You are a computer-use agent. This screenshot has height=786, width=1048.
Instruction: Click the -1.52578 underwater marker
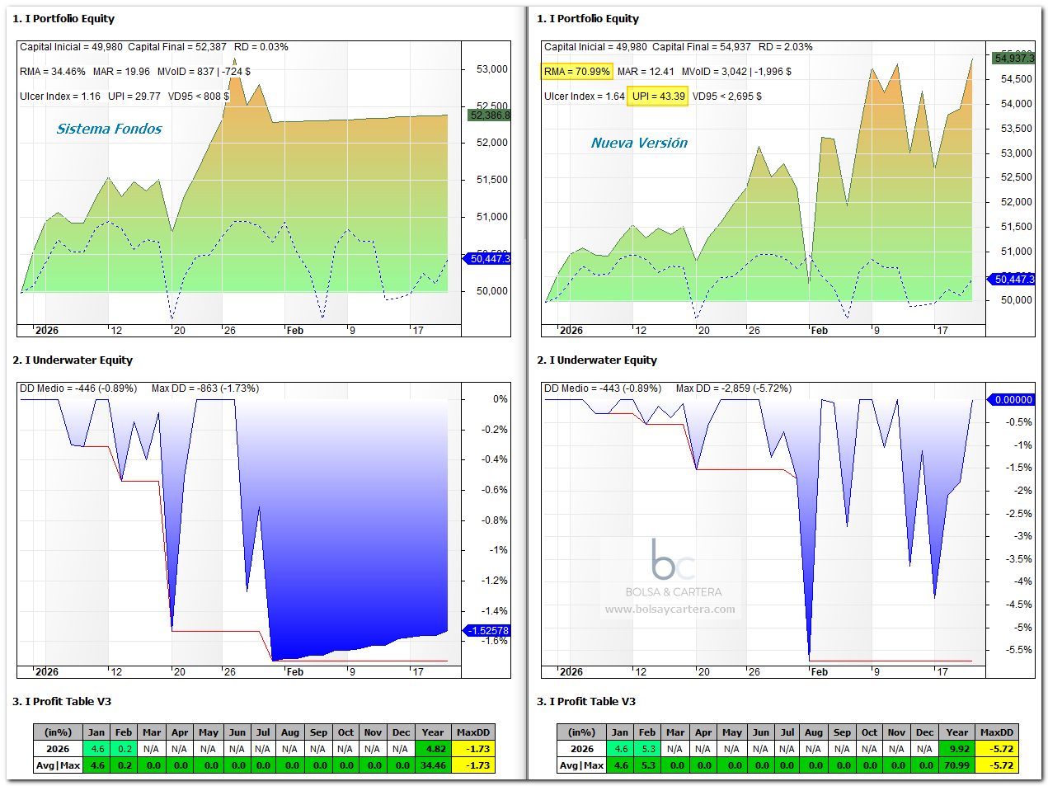coord(487,630)
